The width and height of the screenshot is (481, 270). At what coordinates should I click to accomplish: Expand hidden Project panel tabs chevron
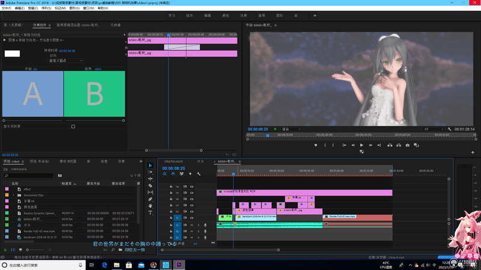coord(141,161)
